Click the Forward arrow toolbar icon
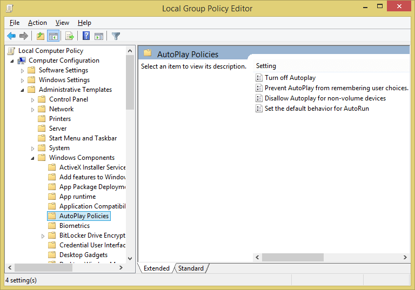 click(x=24, y=36)
